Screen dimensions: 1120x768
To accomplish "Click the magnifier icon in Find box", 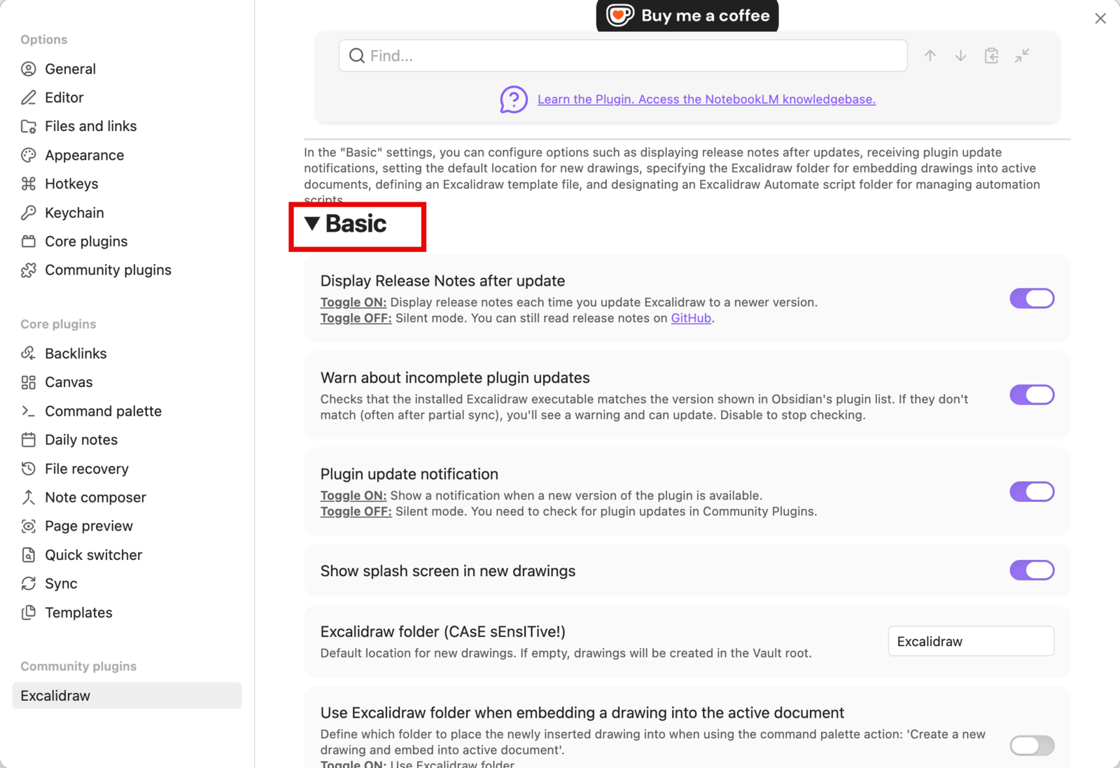I will tap(357, 55).
